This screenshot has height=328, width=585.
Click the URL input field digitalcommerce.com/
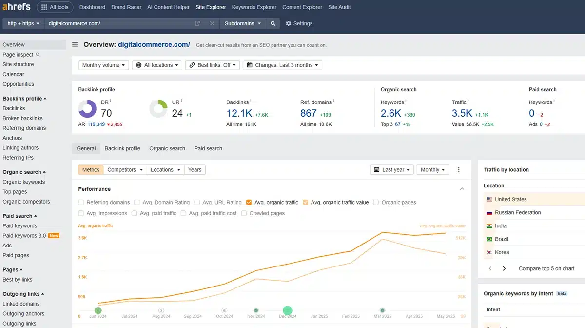(118, 23)
